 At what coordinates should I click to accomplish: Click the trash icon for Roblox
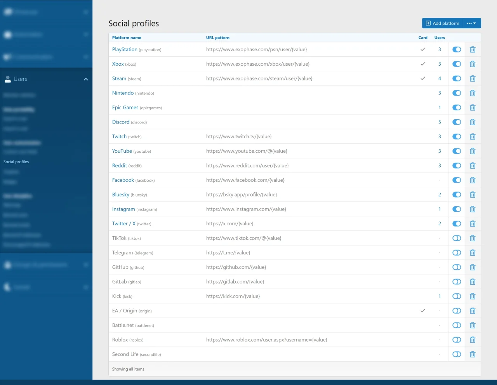tap(473, 340)
